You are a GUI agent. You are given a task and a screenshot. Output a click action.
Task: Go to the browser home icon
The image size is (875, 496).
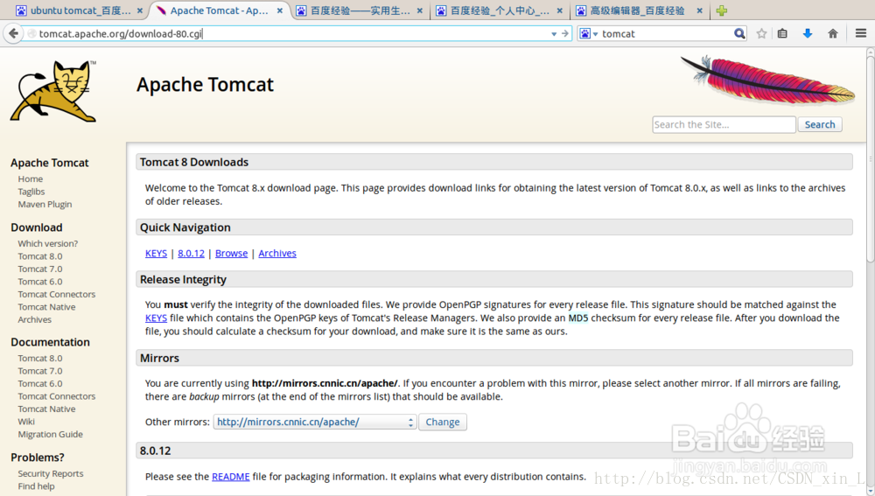(x=833, y=33)
